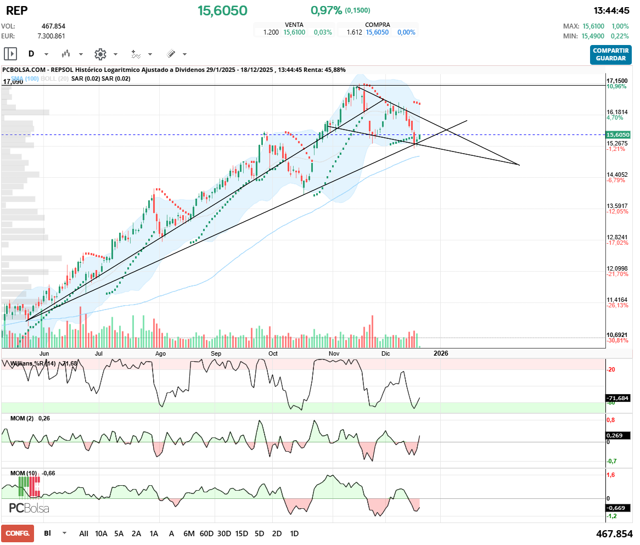Expand the D timeframe dropdown

click(x=46, y=54)
